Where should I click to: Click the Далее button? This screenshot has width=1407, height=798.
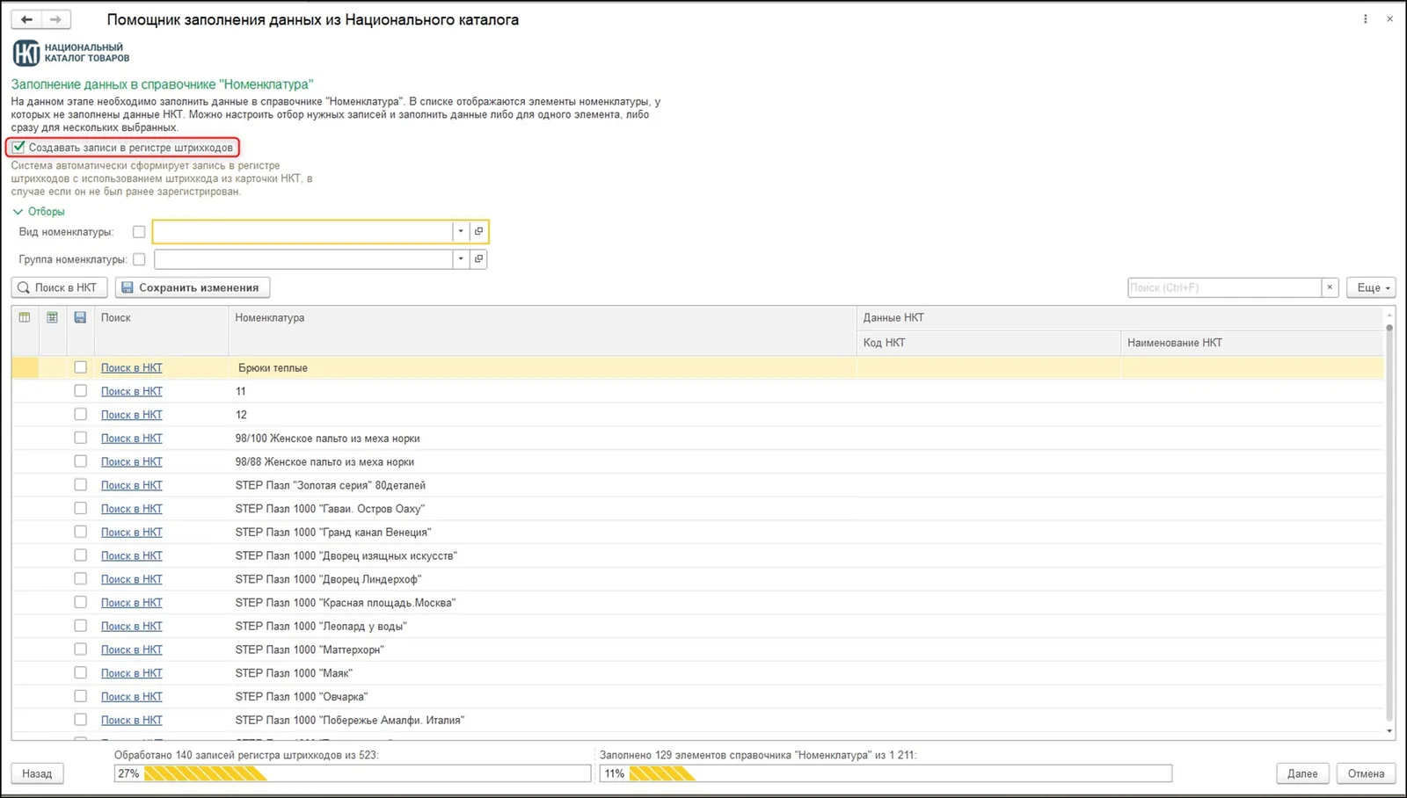[1302, 773]
